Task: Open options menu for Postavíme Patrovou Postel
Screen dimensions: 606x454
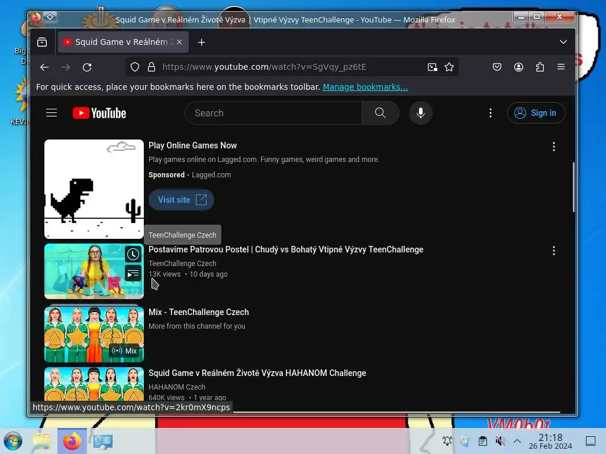Action: click(553, 251)
